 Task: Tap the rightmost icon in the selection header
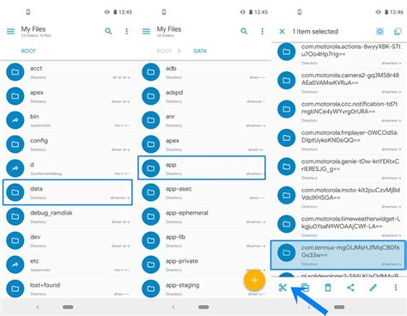pos(398,31)
